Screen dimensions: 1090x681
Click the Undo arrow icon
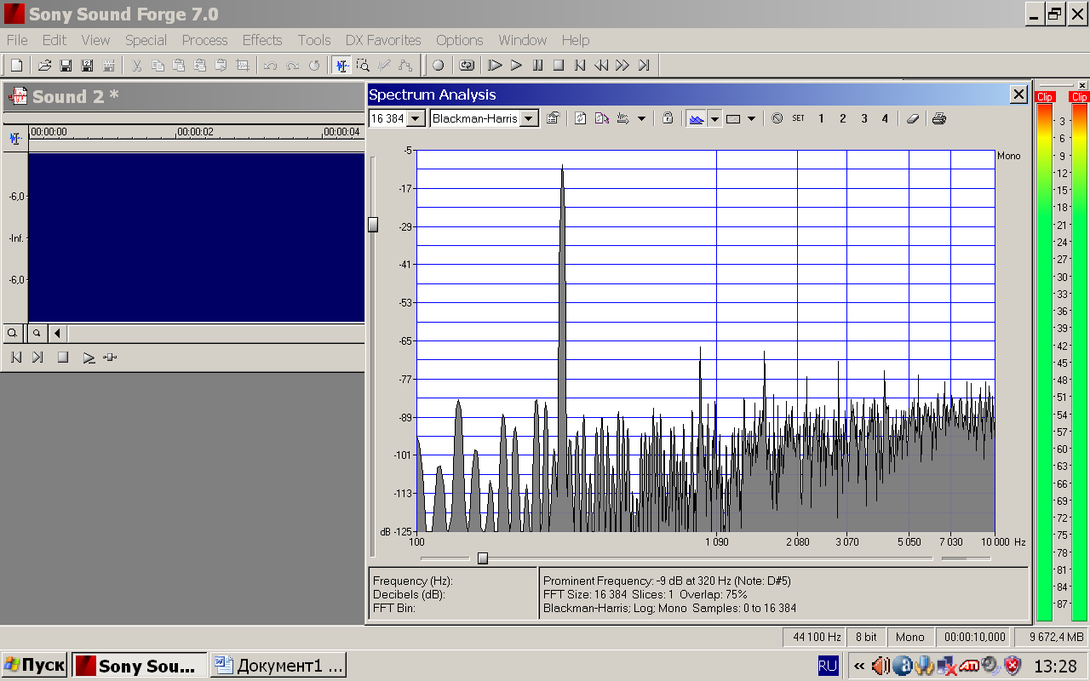271,66
